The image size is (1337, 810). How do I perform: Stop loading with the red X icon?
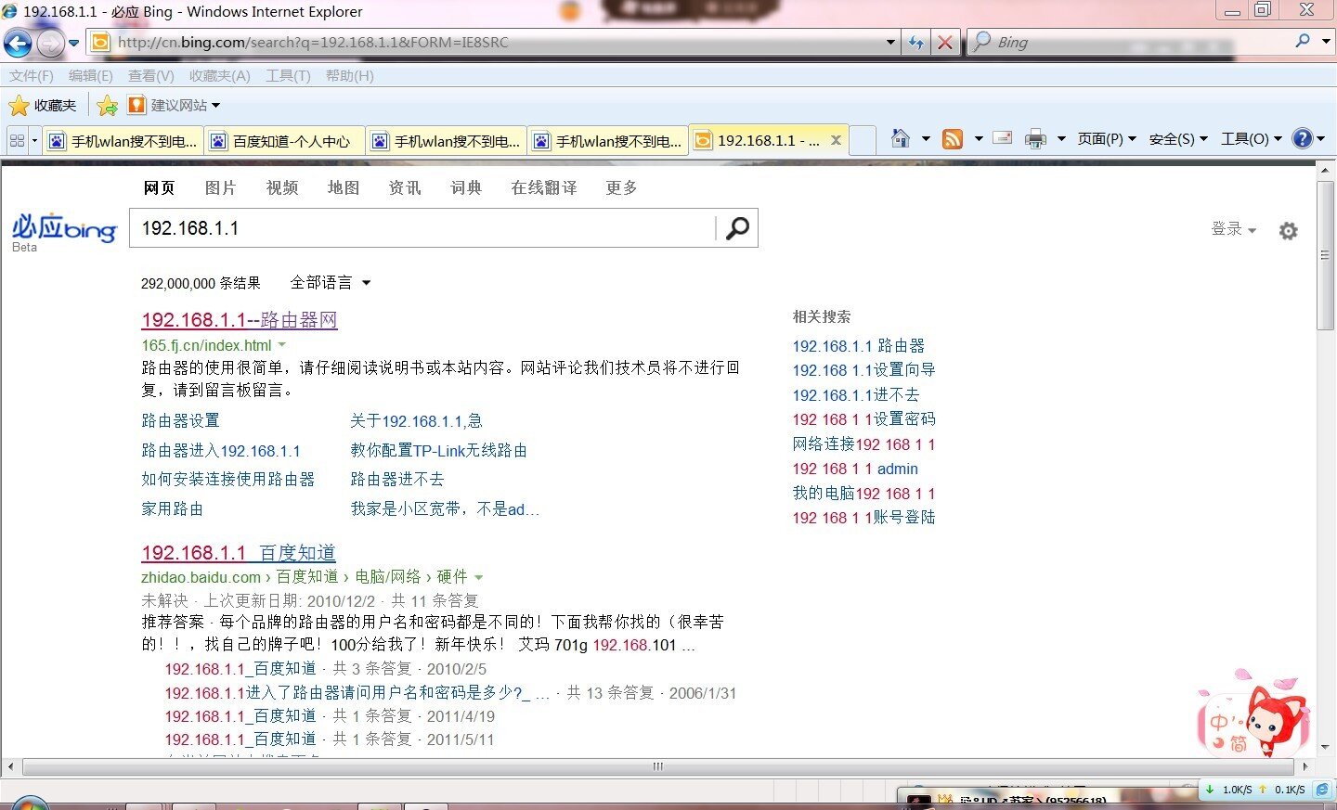click(944, 42)
